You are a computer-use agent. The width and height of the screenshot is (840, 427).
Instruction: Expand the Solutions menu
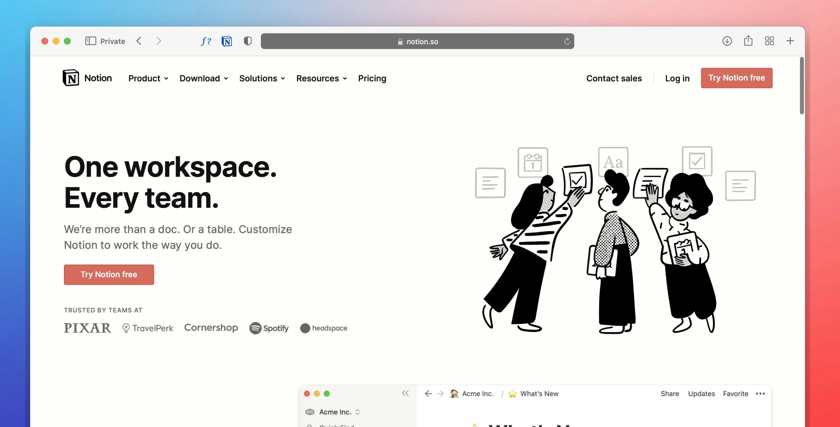pyautogui.click(x=262, y=78)
